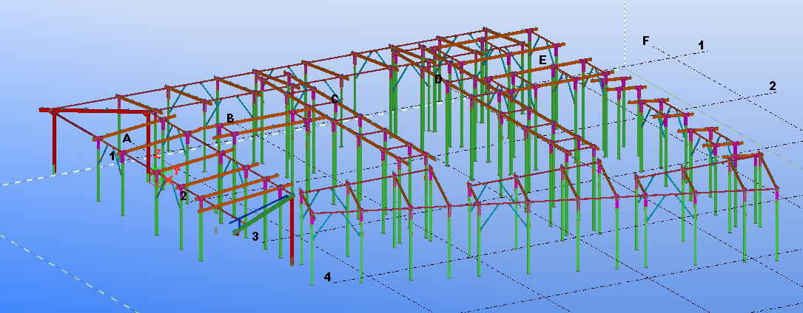Click the red beam atop the left portal
The width and height of the screenshot is (803, 313).
pyautogui.click(x=96, y=111)
